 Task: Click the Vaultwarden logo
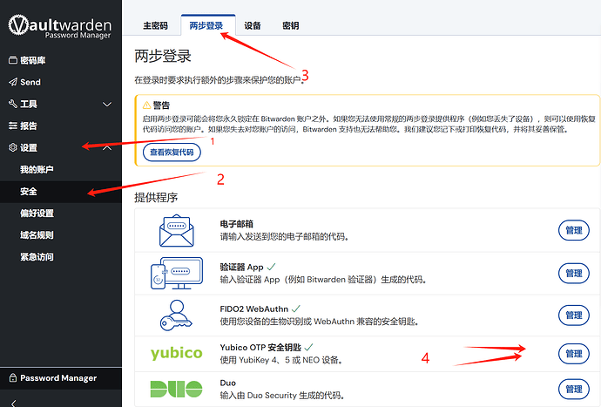tap(60, 26)
